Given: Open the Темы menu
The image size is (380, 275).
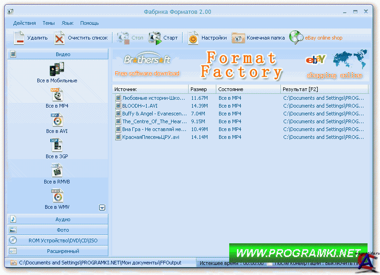Looking at the screenshot, I should [x=49, y=23].
